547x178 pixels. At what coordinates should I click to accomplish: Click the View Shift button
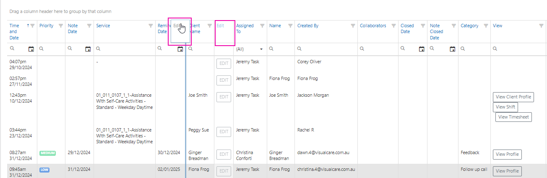point(505,107)
